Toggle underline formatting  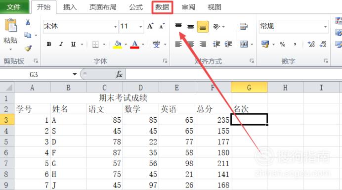[x=73, y=45]
